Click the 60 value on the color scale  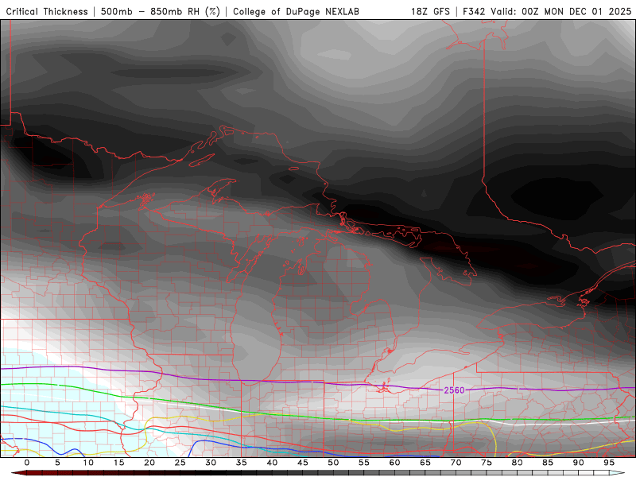click(x=394, y=463)
